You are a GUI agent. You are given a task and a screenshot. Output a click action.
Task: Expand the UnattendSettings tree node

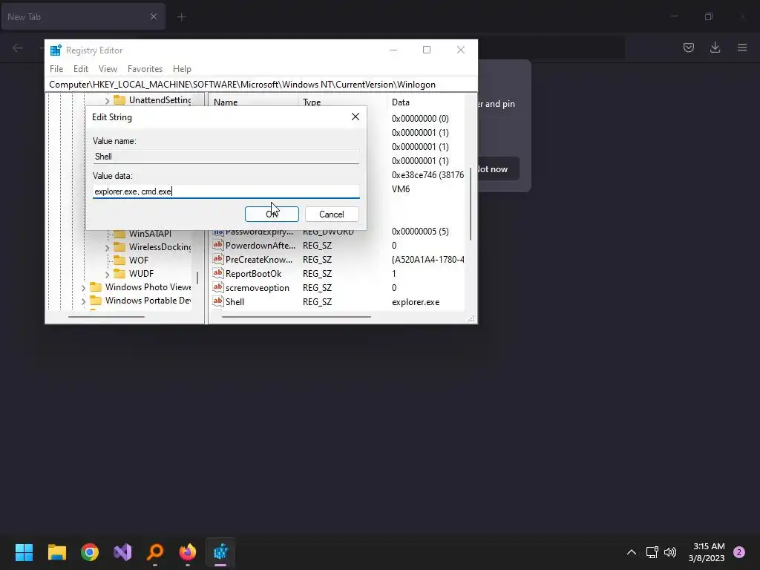(x=107, y=100)
